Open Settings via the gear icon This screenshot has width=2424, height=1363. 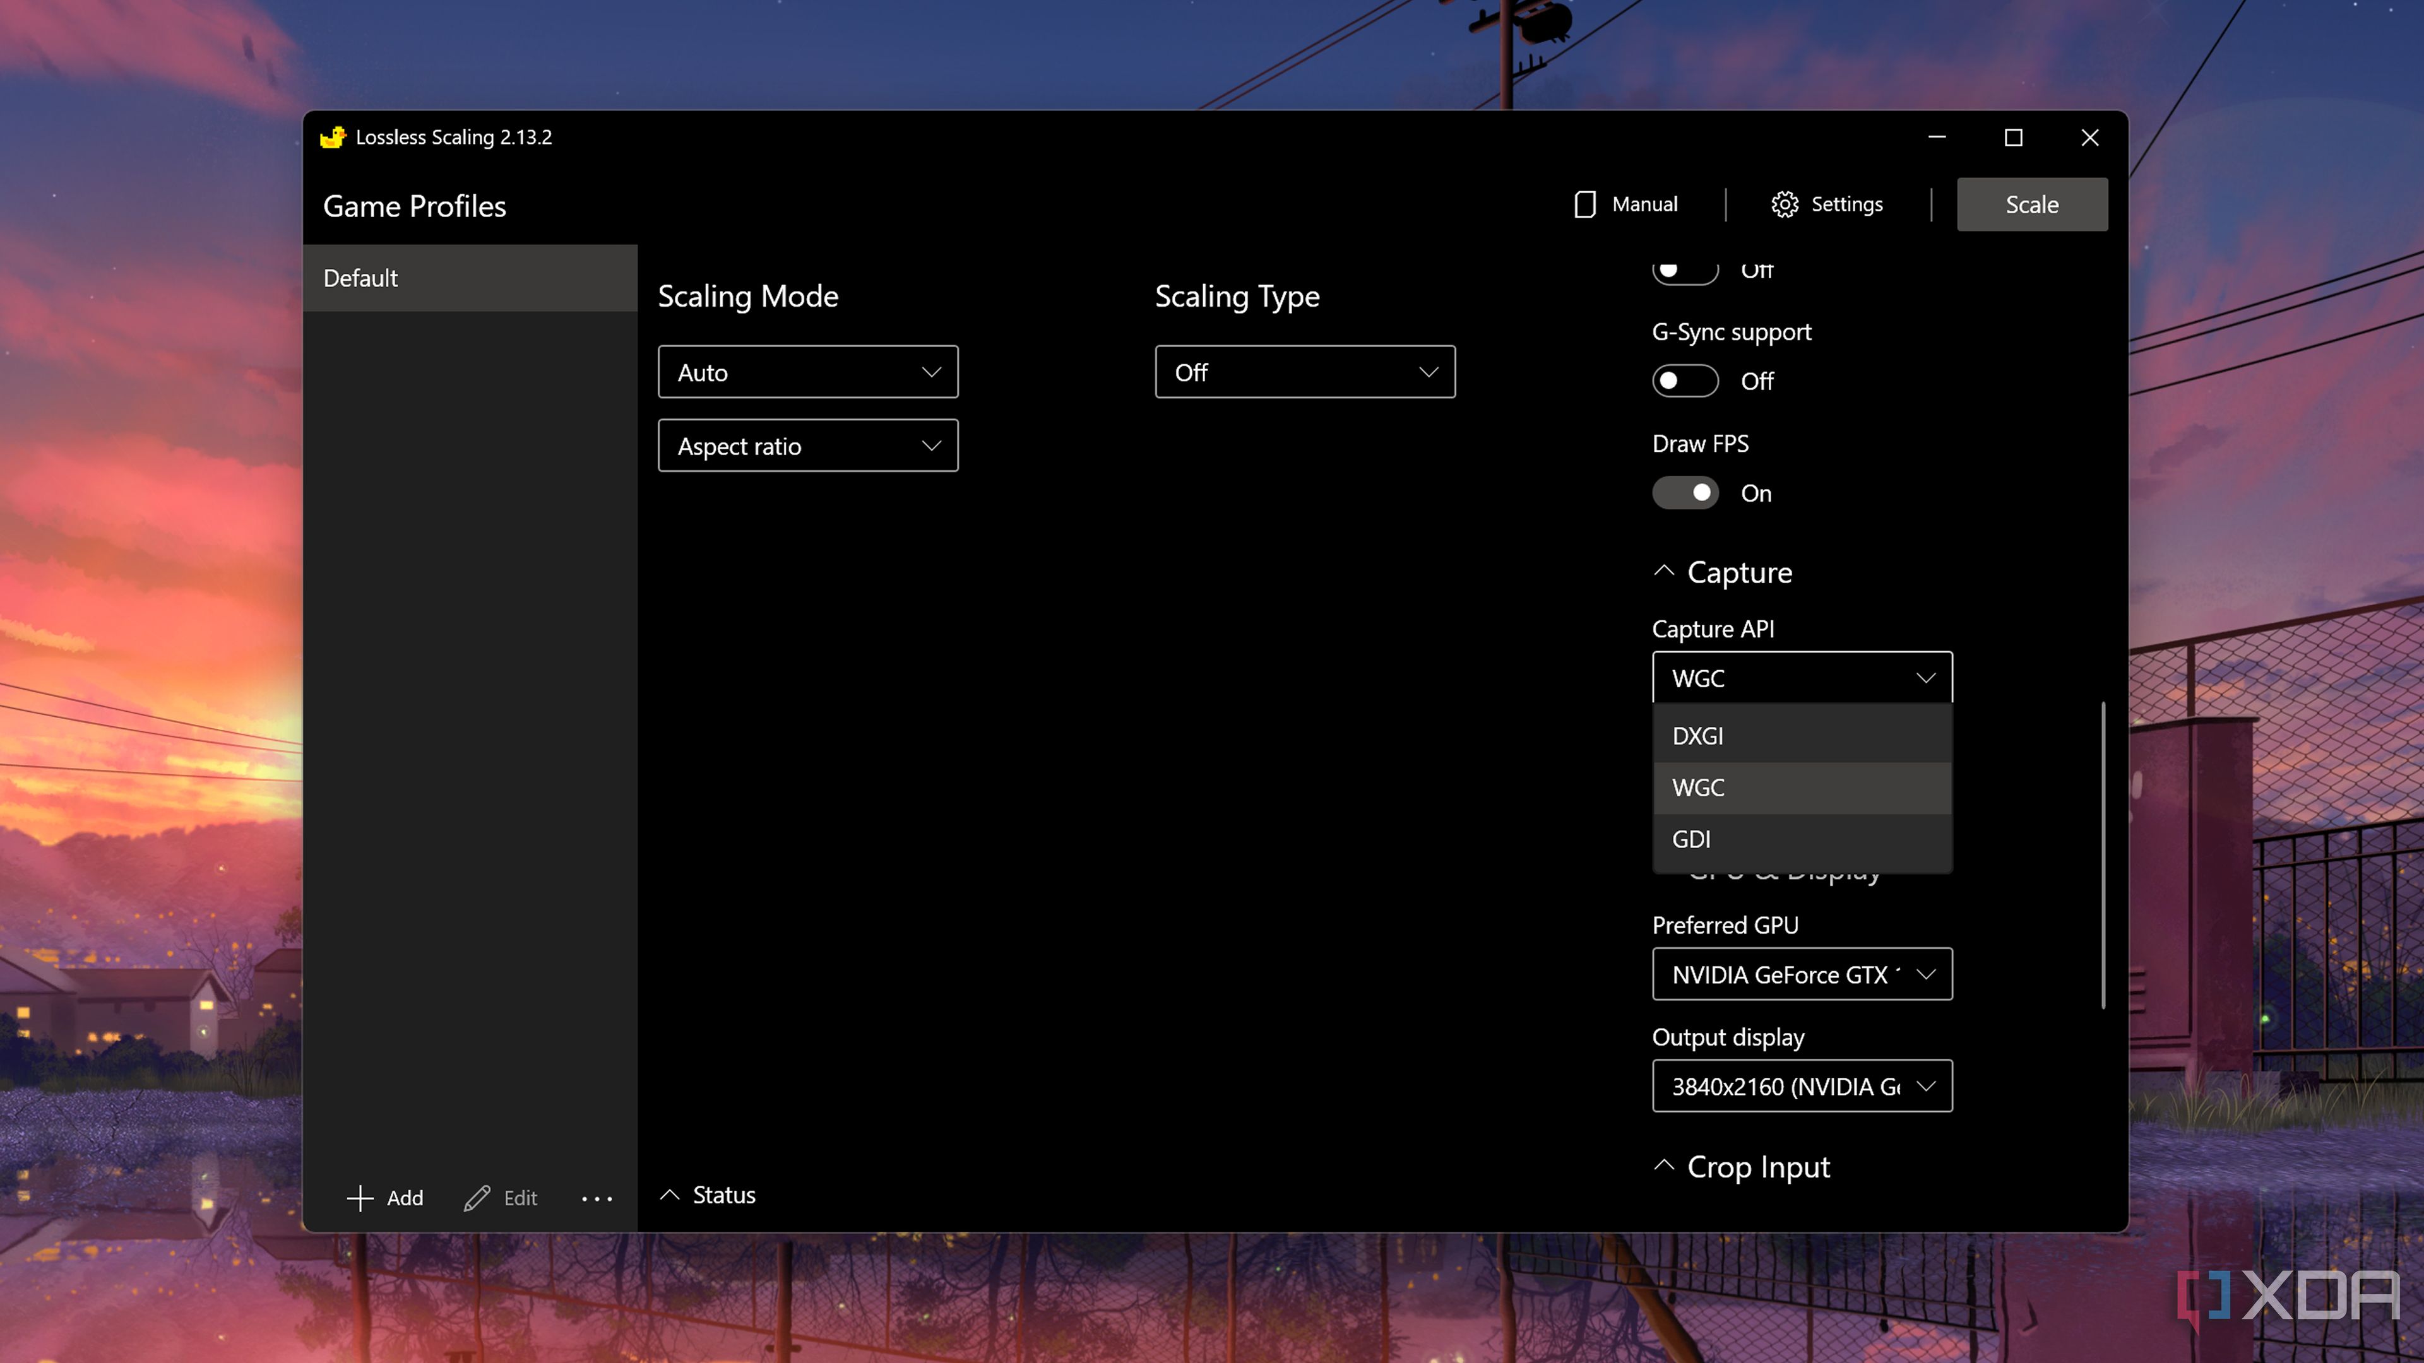(x=1784, y=204)
